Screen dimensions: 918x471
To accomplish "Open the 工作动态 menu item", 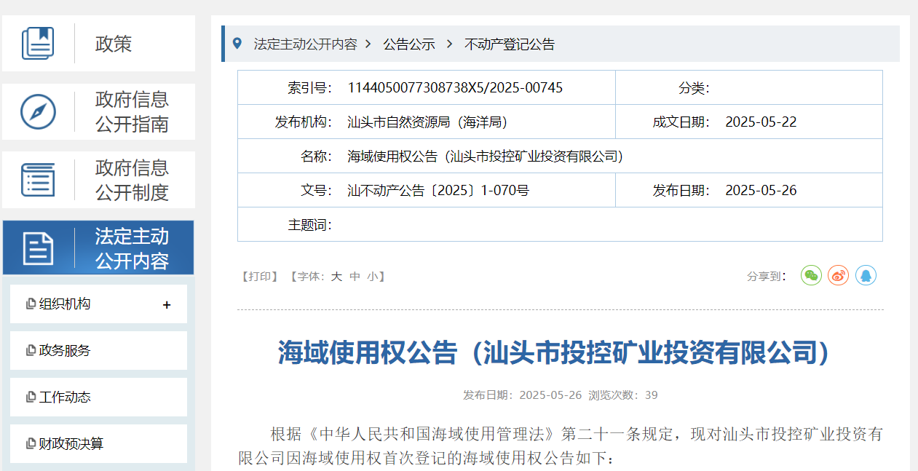I will point(65,397).
